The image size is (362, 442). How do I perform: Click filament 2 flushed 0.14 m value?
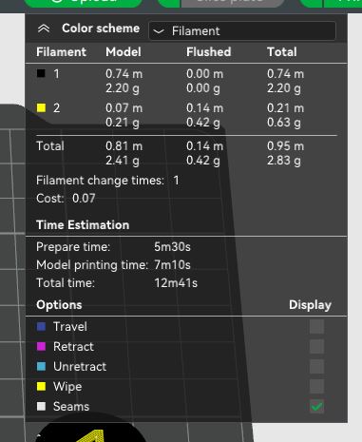204,108
